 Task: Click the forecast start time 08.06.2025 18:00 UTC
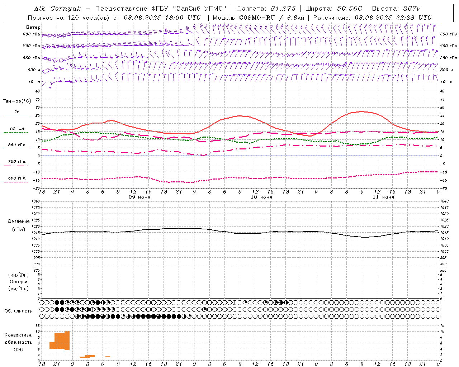point(162,18)
